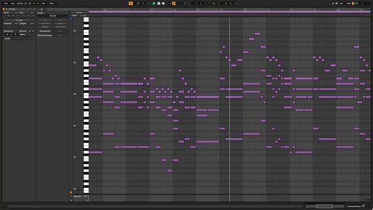The width and height of the screenshot is (373, 210).
Task: Toggle the orange lane selector above Velocity
Action: (71, 192)
